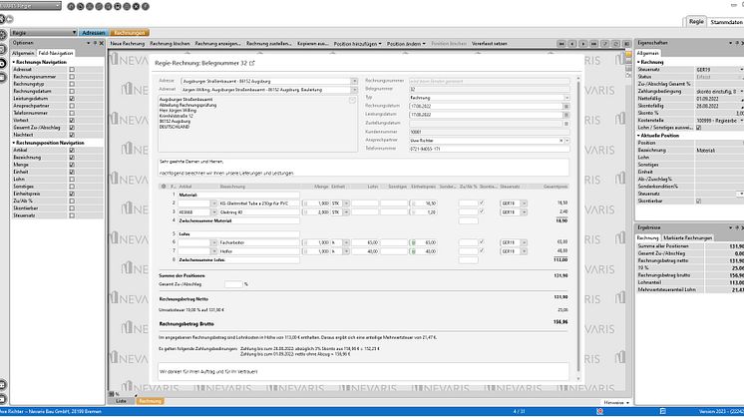
Task: Open the Rechnungsdatum calendar picker icon
Action: tap(567, 104)
